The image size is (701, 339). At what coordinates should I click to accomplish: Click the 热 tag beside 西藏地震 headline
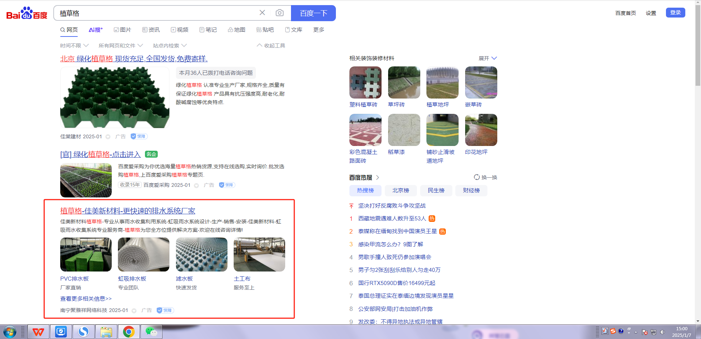pos(432,219)
